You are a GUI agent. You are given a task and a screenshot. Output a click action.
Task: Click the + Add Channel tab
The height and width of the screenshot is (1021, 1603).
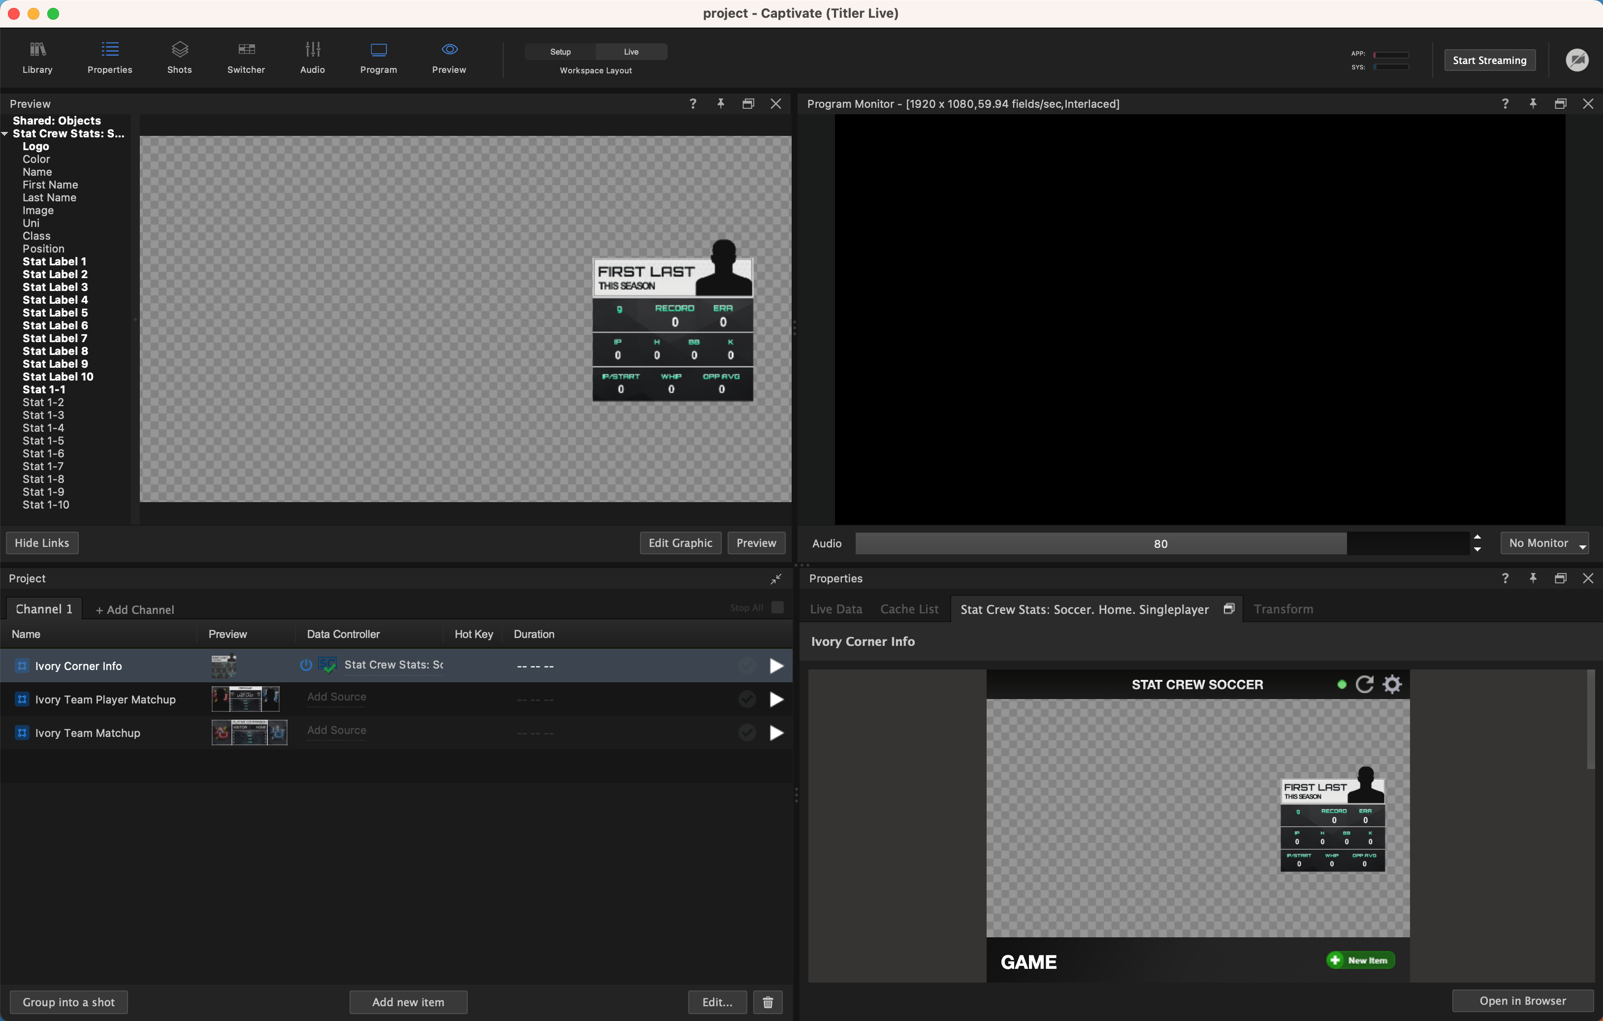coord(135,609)
